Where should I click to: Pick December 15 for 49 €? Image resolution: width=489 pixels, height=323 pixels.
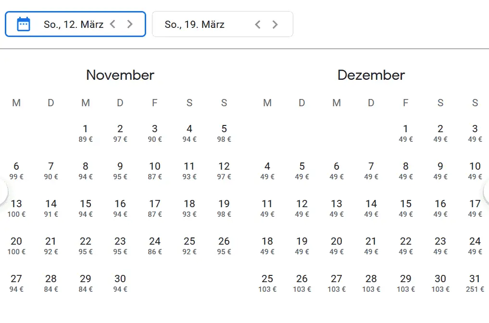[x=406, y=208]
